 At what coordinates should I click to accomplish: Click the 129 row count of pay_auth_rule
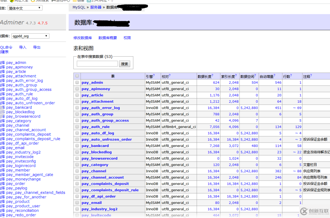pos(298,127)
